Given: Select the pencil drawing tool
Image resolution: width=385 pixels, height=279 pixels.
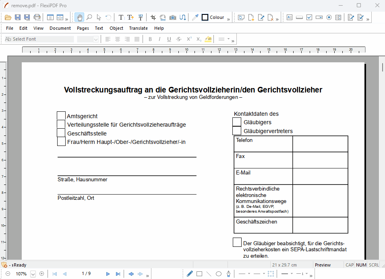Looking at the screenshot, I should pos(190,274).
